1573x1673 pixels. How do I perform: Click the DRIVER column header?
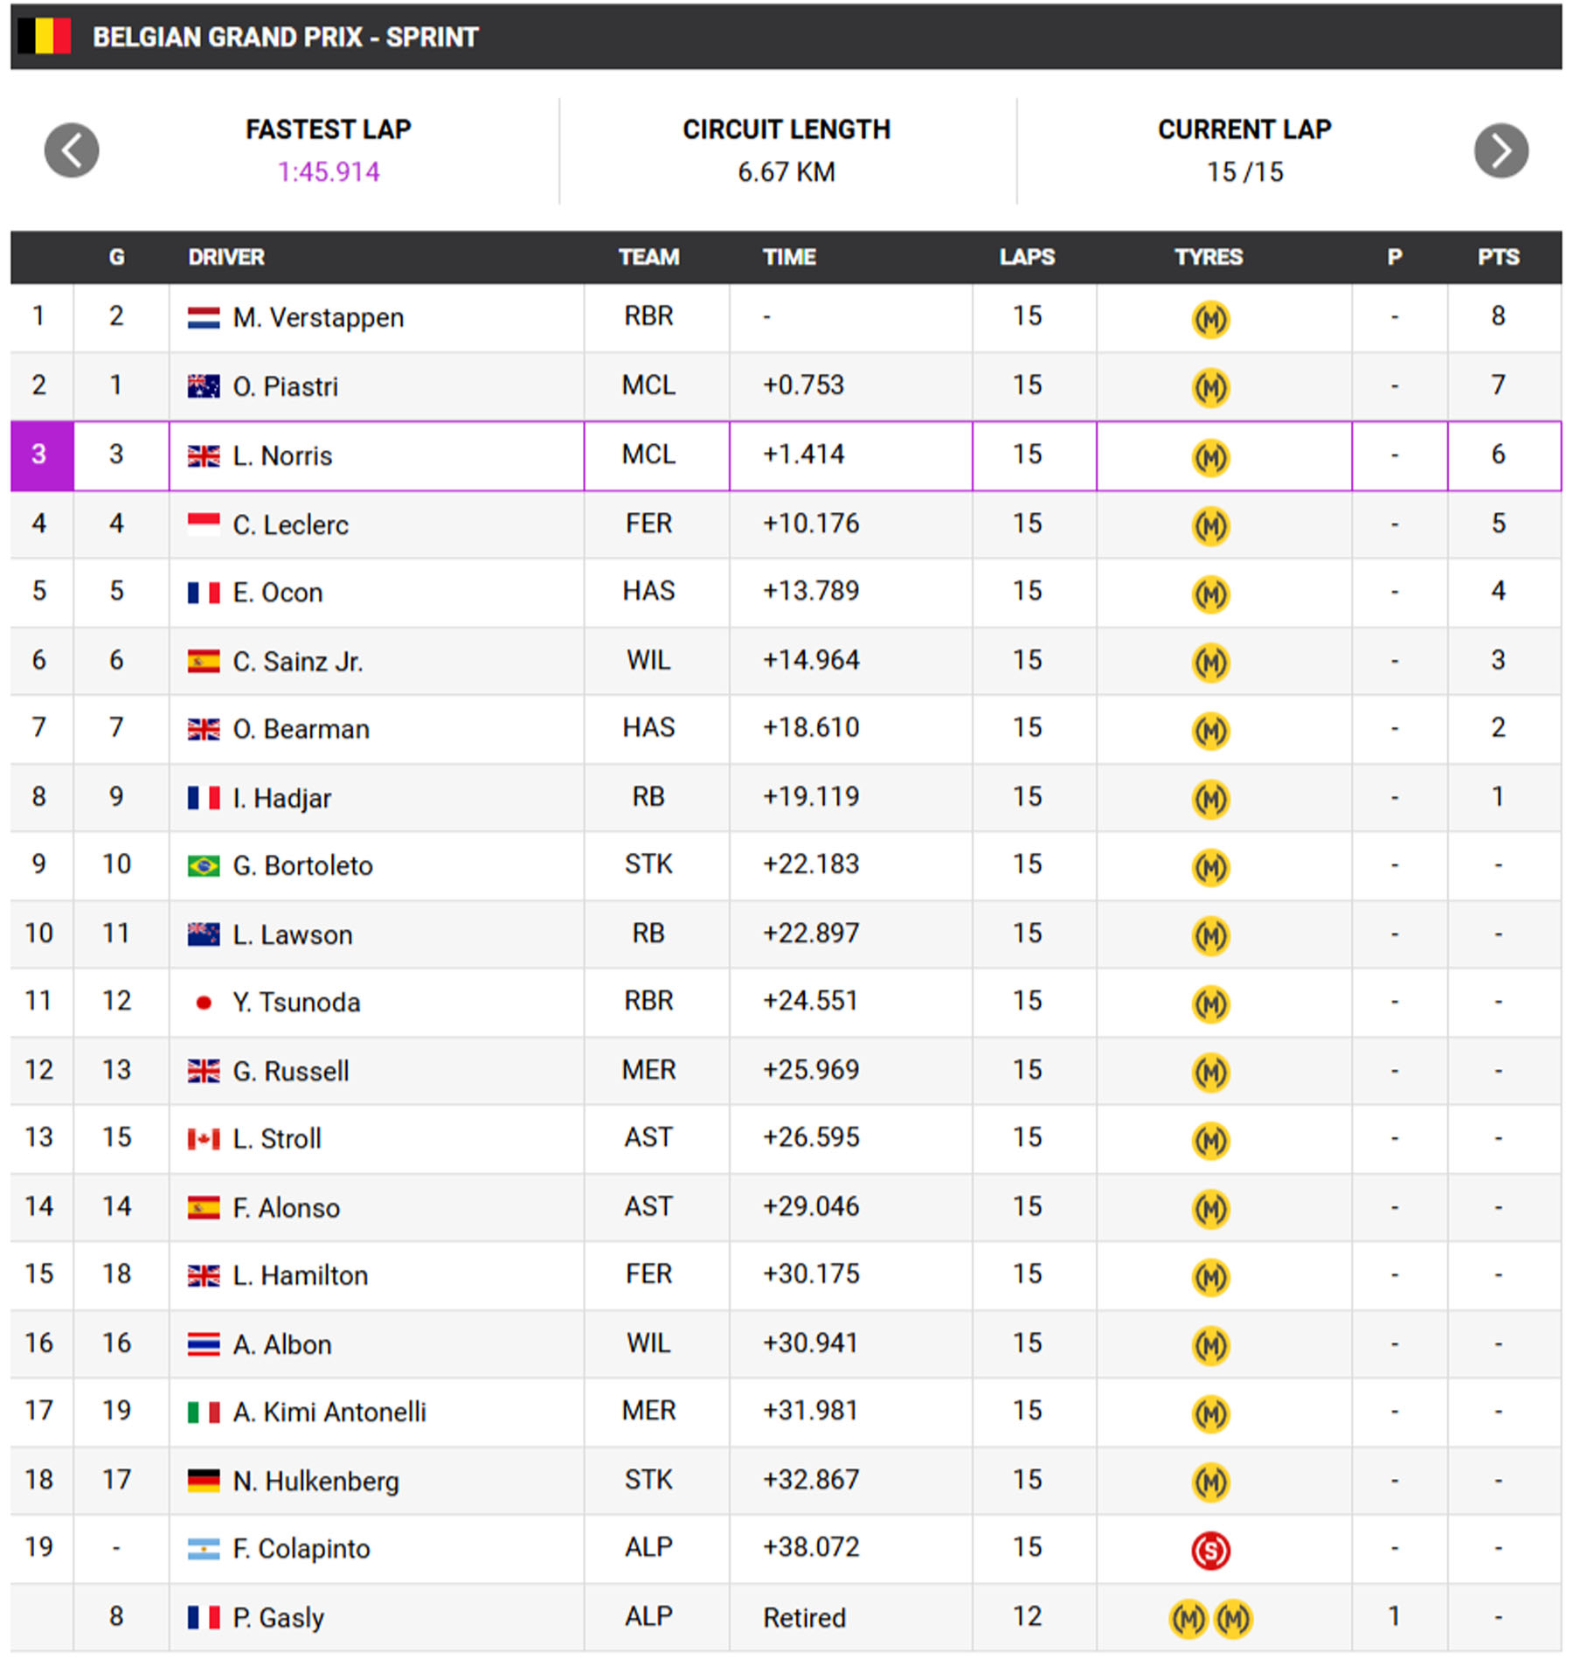[x=226, y=257]
